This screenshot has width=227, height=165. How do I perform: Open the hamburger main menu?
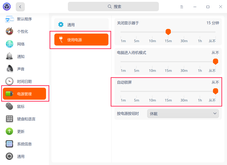tap(182, 7)
